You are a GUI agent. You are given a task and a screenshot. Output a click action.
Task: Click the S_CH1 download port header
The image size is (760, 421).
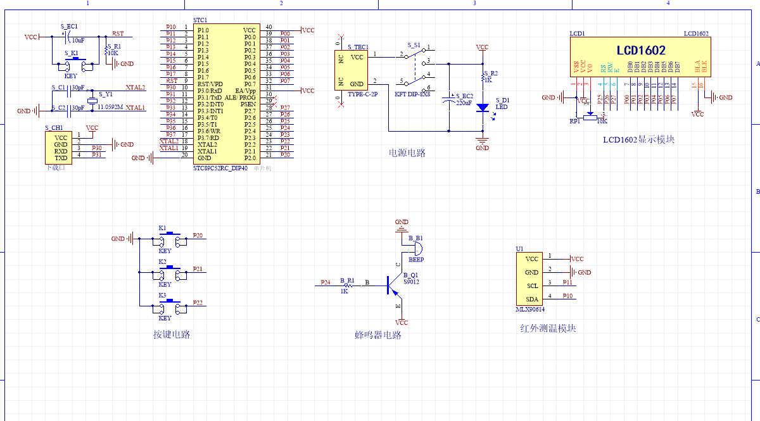(60, 147)
